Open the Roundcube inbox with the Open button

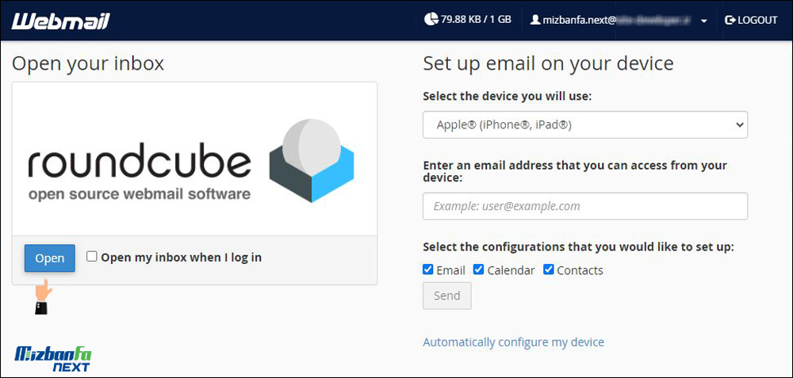(x=49, y=258)
